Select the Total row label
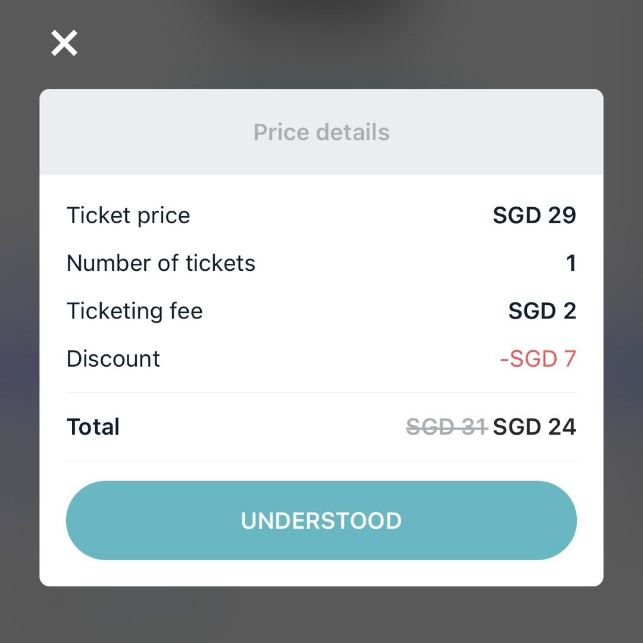This screenshot has height=643, width=643. (x=93, y=426)
